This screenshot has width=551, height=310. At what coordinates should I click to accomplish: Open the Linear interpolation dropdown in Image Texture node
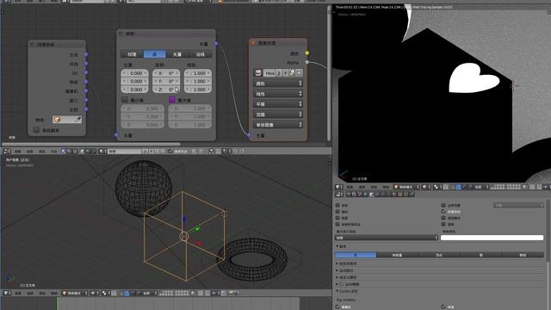pos(277,94)
